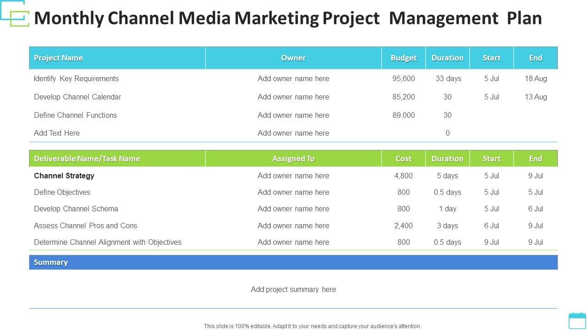Click 'Start' header in the Project Name table
587x330 pixels.
tap(492, 58)
